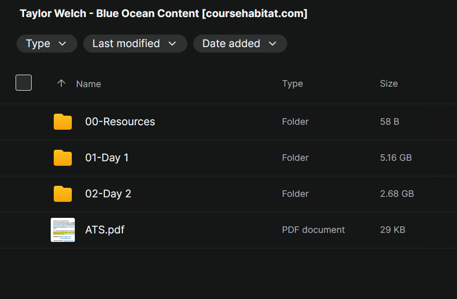This screenshot has height=299, width=457.
Task: Open the 00-Resources folder icon
Action: click(x=63, y=122)
